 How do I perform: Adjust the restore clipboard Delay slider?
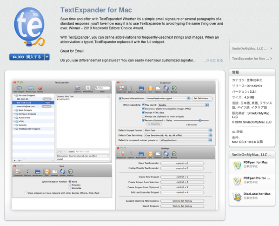coord(200,120)
